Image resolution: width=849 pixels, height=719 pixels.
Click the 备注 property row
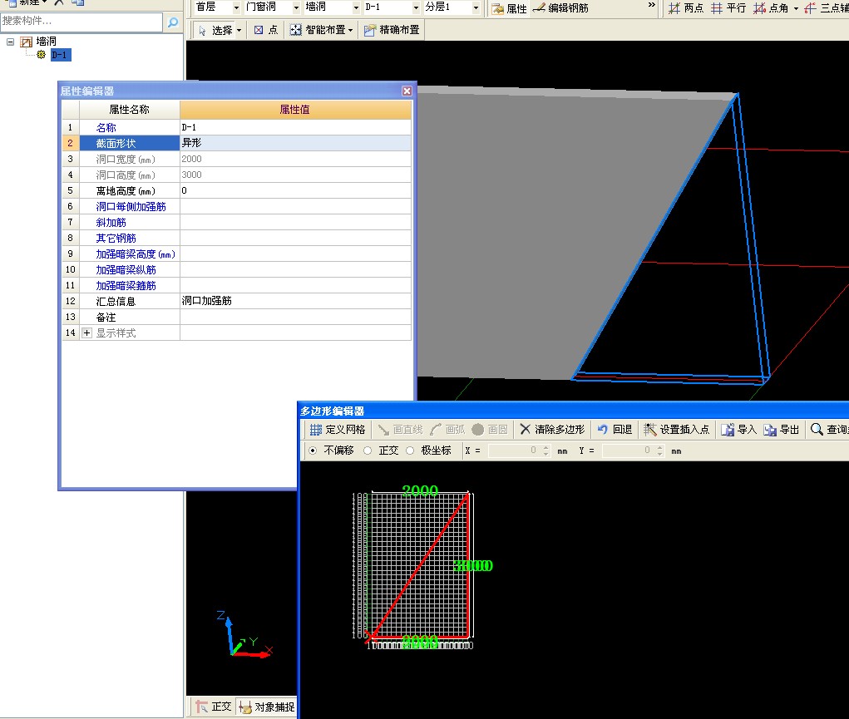237,317
